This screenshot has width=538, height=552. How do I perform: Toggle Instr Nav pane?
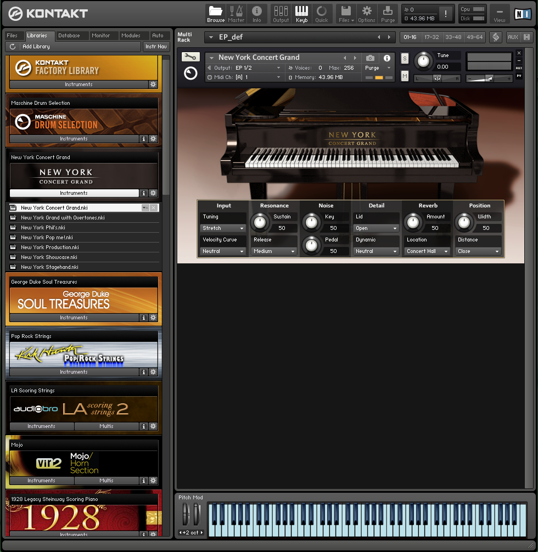pyautogui.click(x=156, y=47)
